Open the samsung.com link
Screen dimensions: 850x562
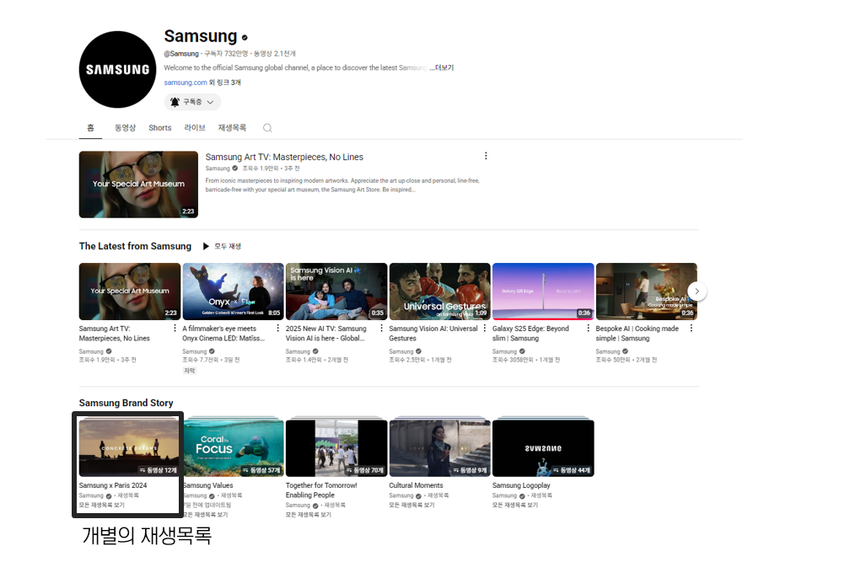coord(186,83)
